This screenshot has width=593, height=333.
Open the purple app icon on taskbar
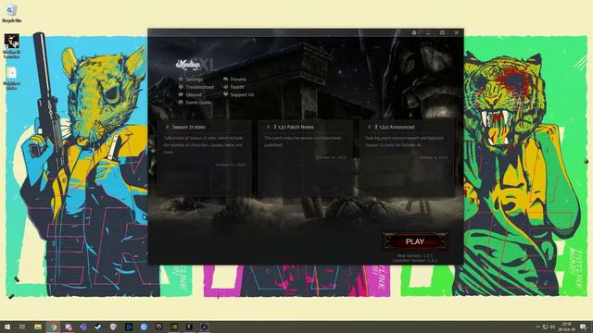tap(83, 327)
